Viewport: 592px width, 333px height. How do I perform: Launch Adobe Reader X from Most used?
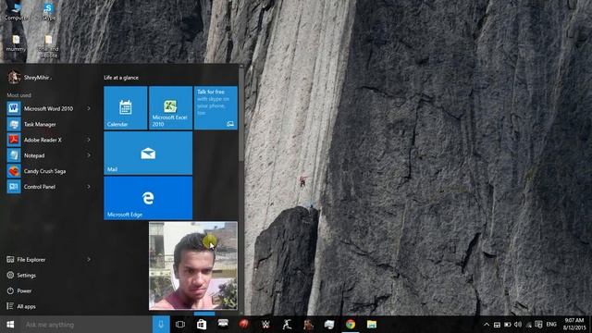[x=48, y=140]
